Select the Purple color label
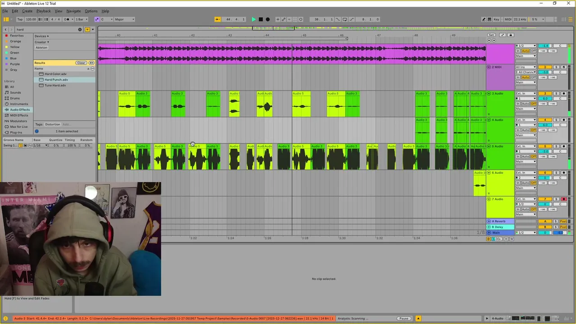Image resolution: width=576 pixels, height=324 pixels. pos(15,64)
